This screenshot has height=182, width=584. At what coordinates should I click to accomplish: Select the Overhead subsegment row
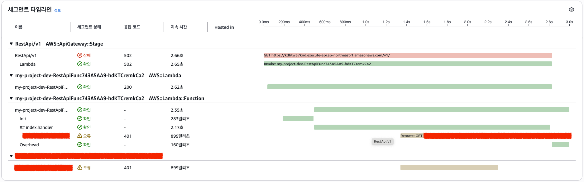29,145
